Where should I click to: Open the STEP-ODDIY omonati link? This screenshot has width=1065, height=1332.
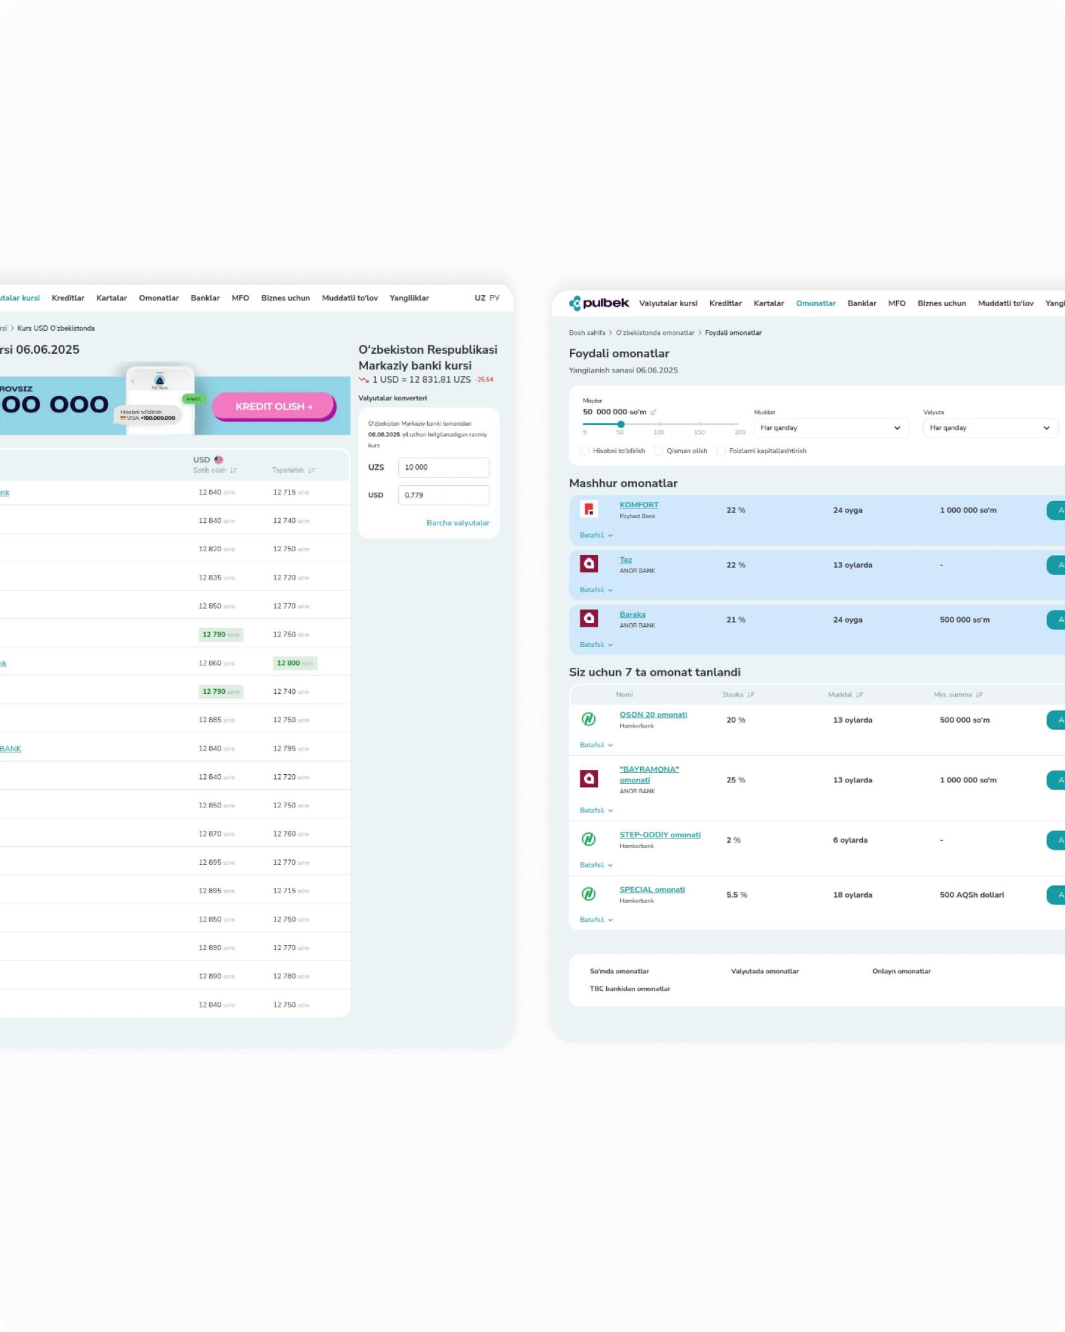coord(660,835)
